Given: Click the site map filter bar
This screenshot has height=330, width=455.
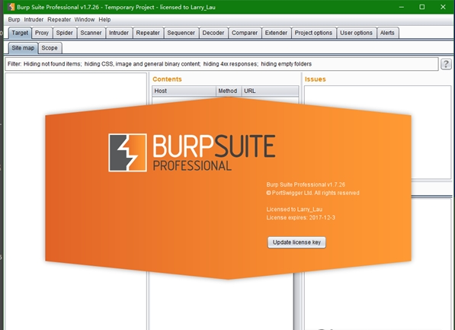Looking at the screenshot, I should pos(222,64).
